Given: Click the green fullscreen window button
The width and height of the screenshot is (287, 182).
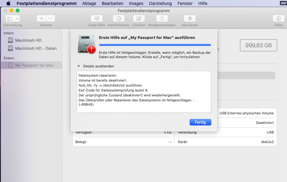Looking at the screenshot, I should click(18, 11).
